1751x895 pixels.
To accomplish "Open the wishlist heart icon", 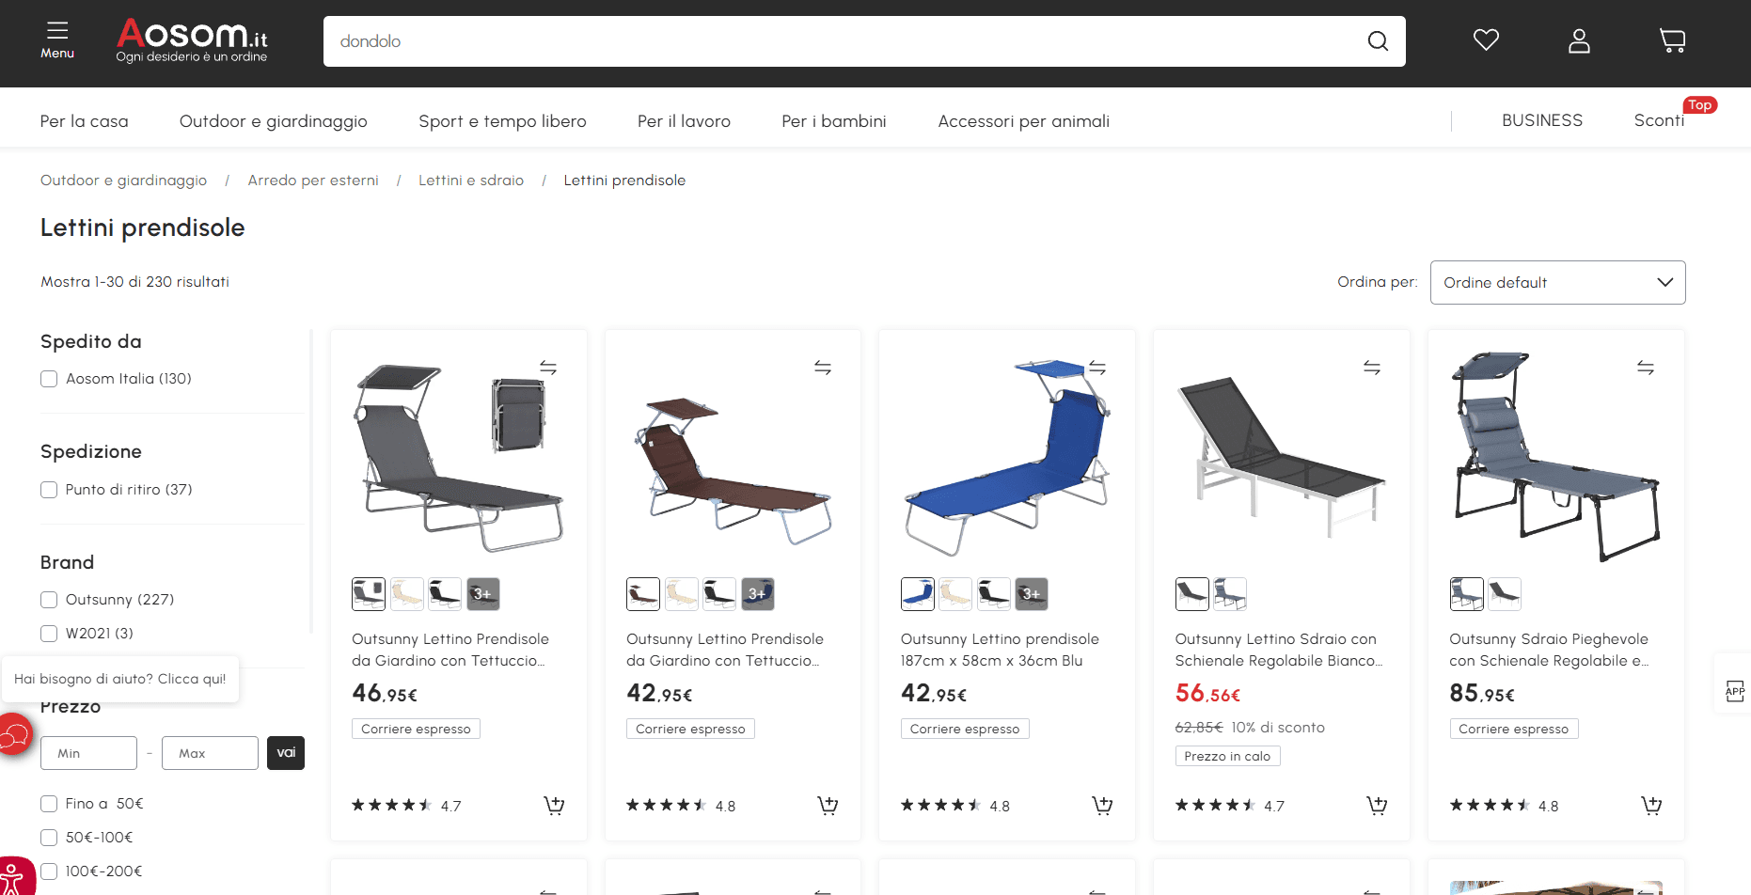I will tap(1486, 40).
